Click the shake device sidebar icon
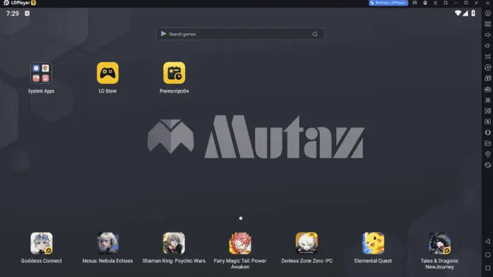493x277 pixels. [487, 165]
